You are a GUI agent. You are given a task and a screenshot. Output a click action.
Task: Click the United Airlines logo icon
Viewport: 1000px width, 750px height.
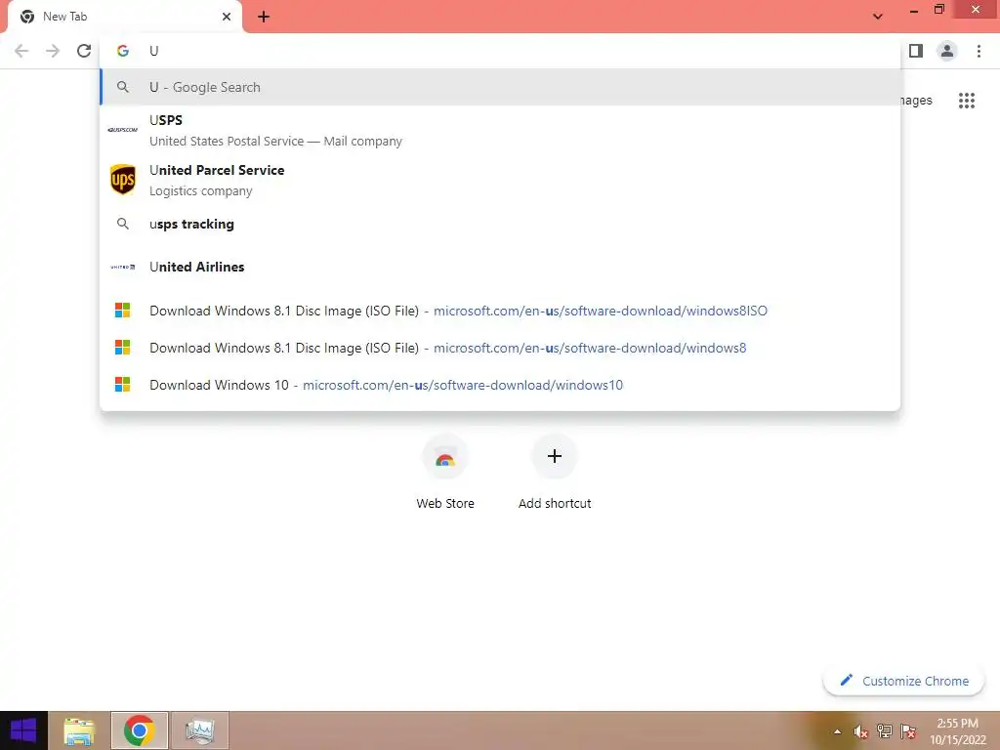click(x=122, y=268)
